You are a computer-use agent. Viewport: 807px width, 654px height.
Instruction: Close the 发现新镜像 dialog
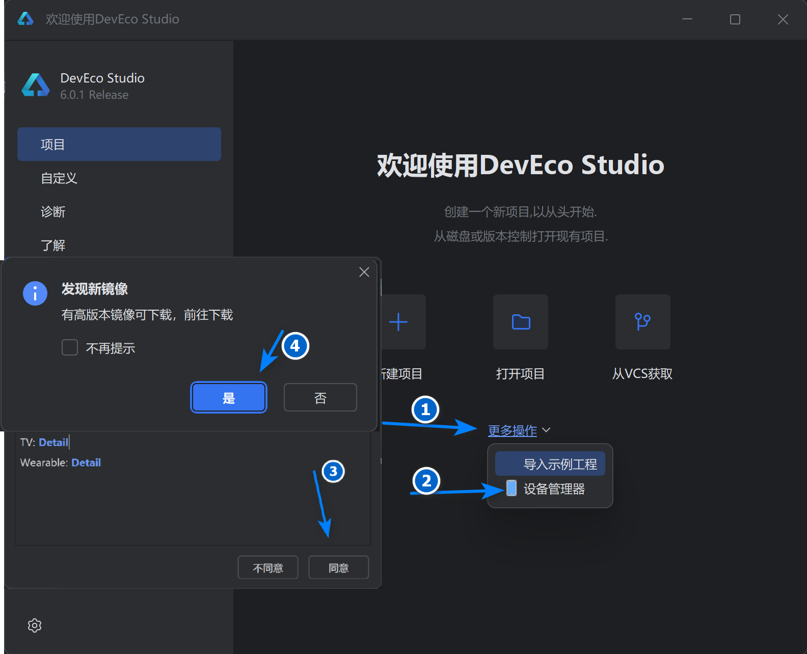pos(364,272)
